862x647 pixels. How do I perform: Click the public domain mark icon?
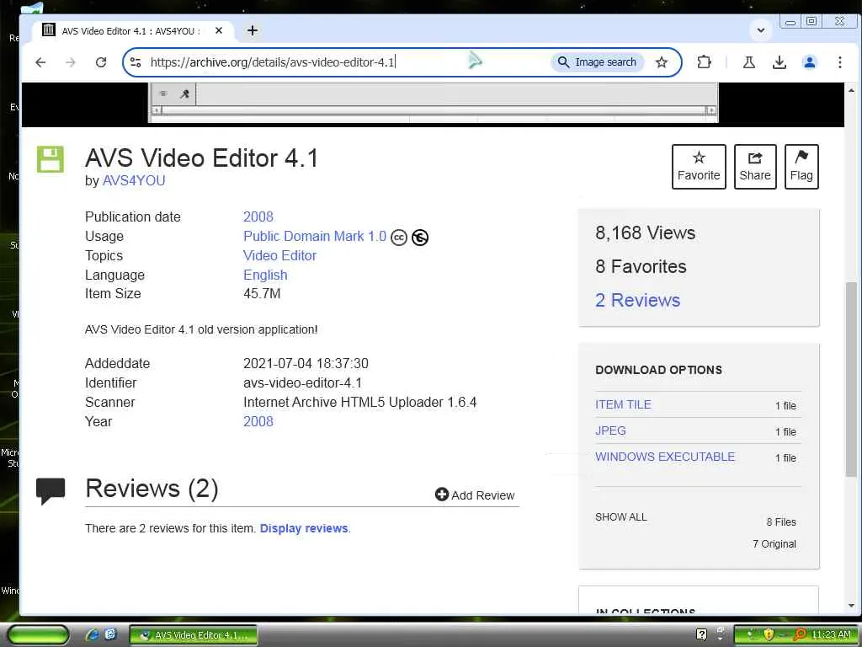coord(420,237)
